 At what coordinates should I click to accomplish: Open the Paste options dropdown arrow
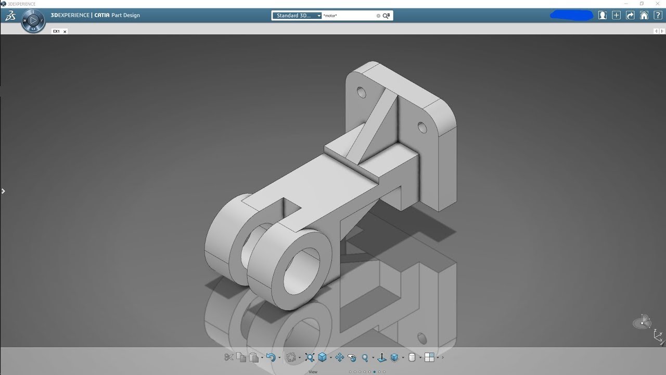click(262, 357)
